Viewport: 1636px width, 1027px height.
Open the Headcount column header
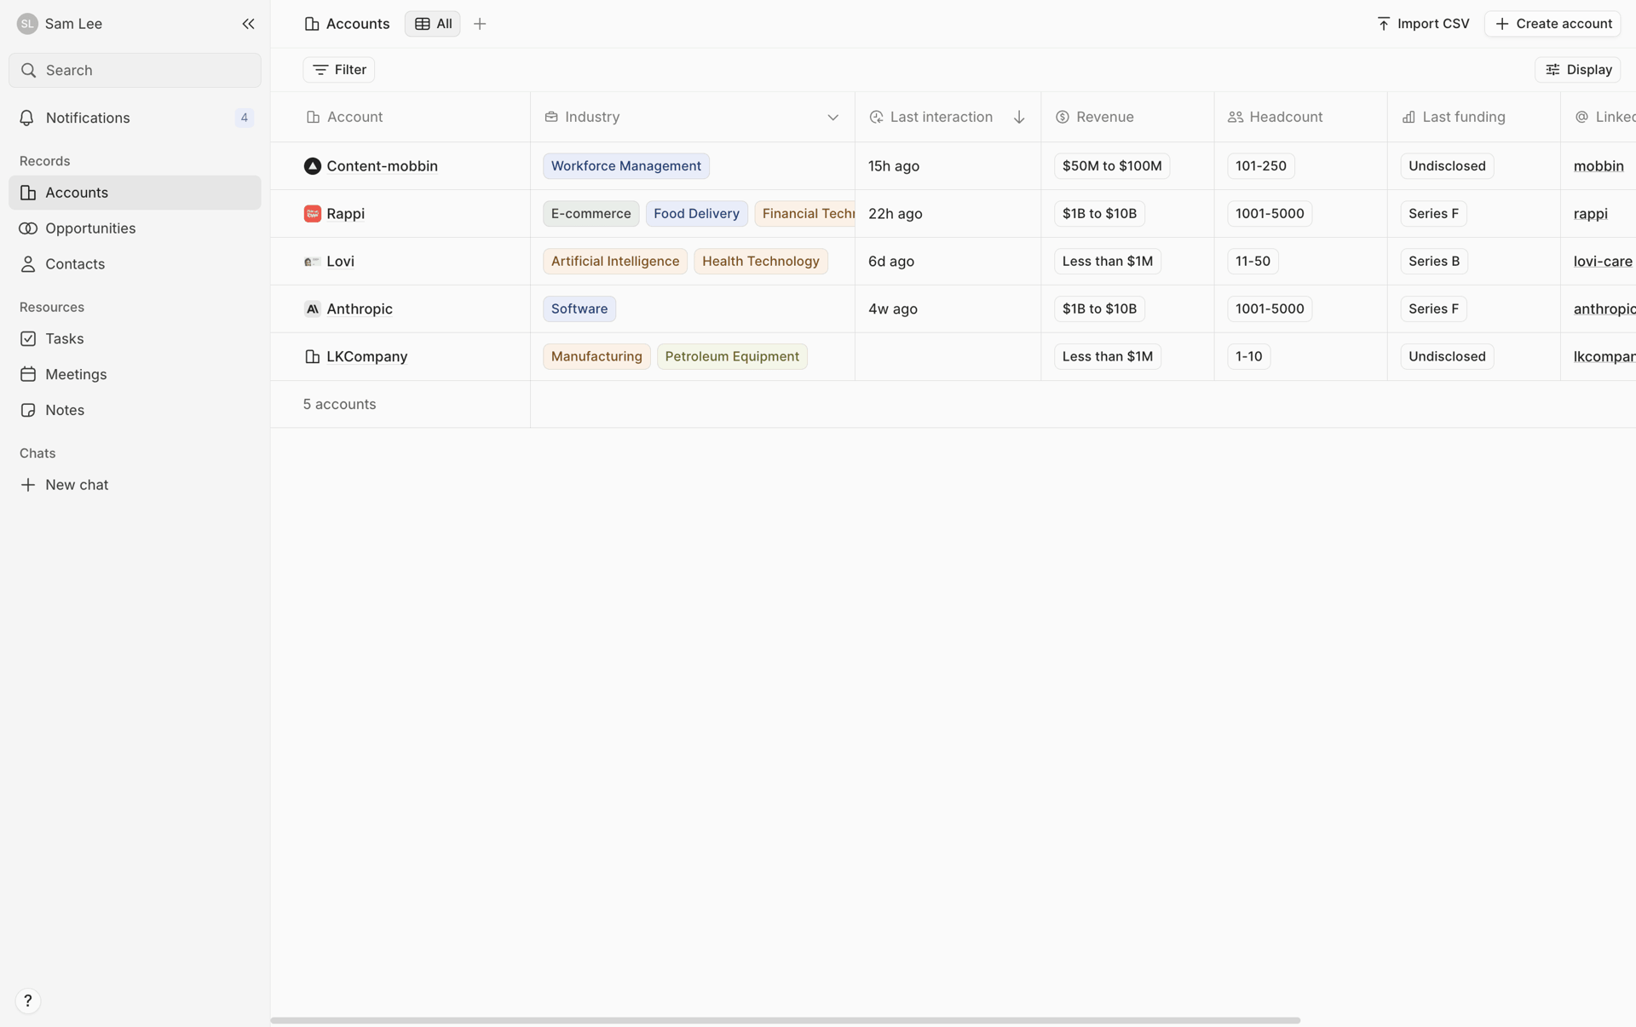[1301, 117]
